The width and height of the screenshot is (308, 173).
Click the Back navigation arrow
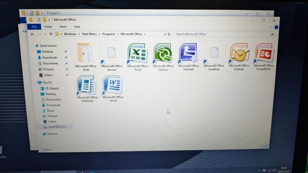pyautogui.click(x=32, y=34)
